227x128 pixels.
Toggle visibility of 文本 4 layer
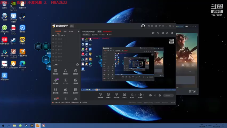tap(53, 42)
